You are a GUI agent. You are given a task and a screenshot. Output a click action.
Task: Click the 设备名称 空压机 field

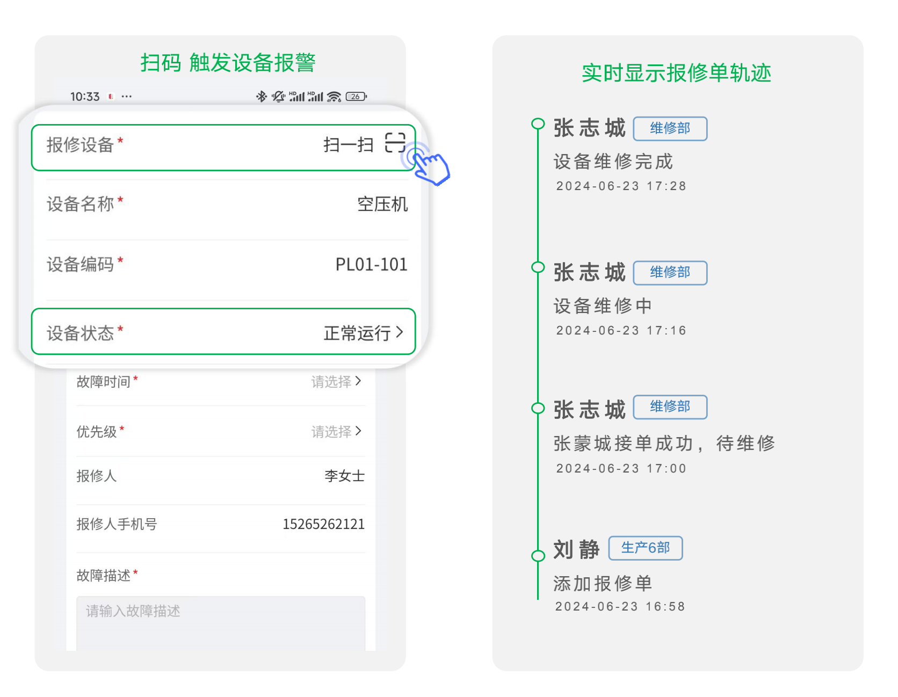(x=382, y=204)
